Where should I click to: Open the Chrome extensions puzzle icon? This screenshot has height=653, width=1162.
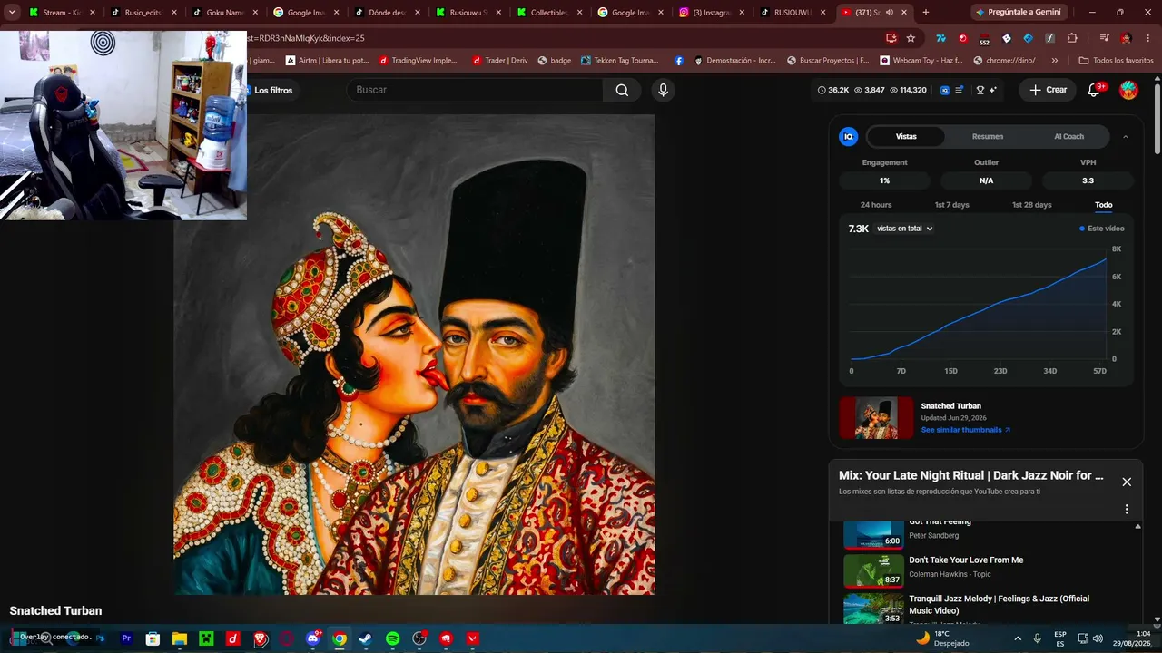[1072, 38]
